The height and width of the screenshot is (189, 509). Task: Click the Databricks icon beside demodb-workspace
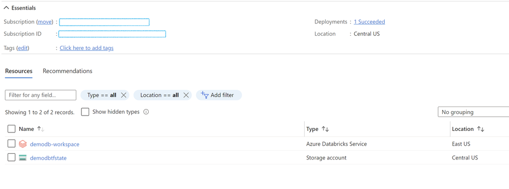point(23,144)
